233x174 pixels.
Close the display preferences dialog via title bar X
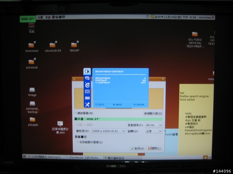(x=163, y=79)
